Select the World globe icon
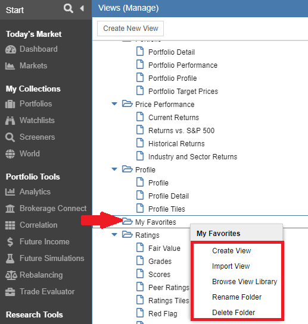This screenshot has height=324, width=308. point(10,154)
